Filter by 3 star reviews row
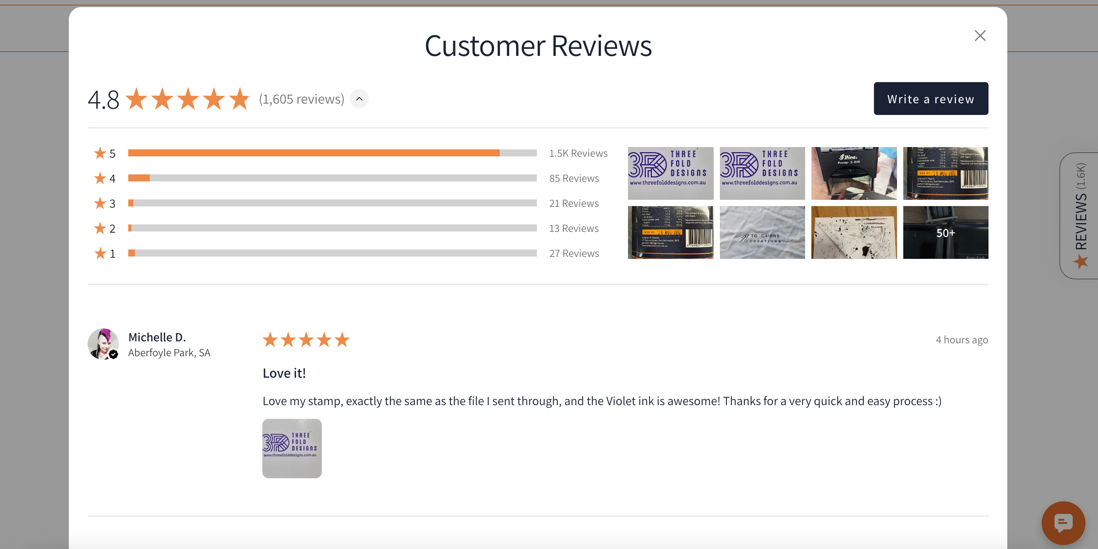This screenshot has height=549, width=1098. pyautogui.click(x=332, y=203)
